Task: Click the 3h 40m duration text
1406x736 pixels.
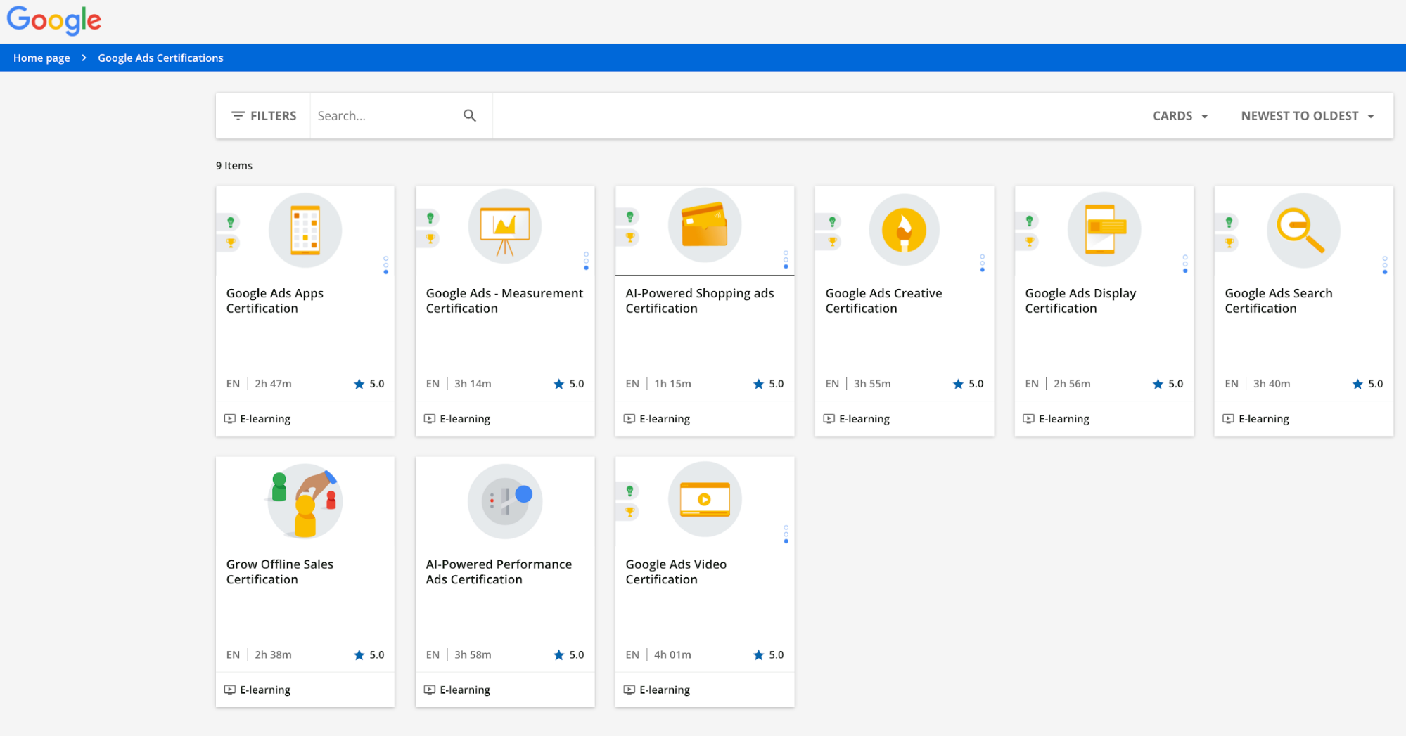Action: pos(1272,384)
